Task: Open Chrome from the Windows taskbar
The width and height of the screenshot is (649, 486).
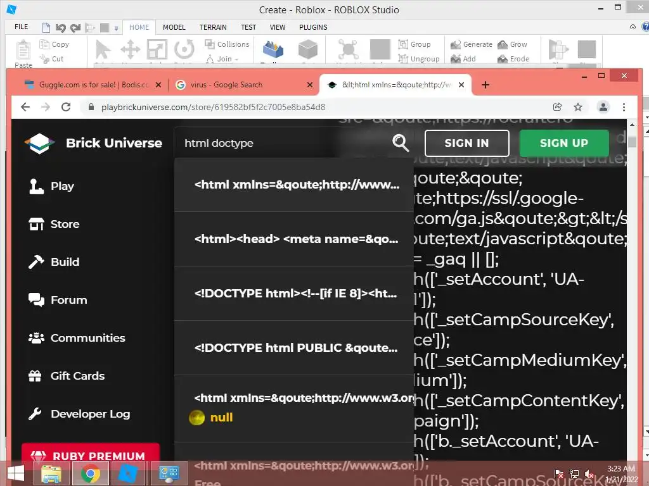Action: pos(91,473)
